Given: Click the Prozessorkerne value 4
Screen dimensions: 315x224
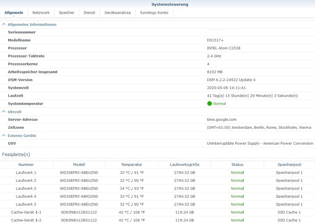Looking at the screenshot, I should tap(208, 64).
